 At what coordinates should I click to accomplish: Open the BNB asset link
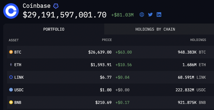[x=18, y=102]
